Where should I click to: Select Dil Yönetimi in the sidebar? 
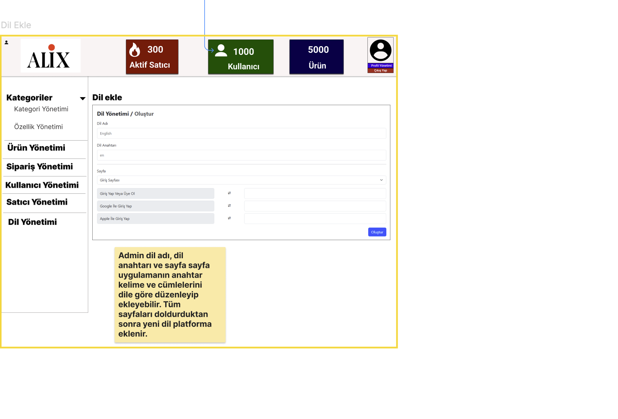(x=32, y=222)
